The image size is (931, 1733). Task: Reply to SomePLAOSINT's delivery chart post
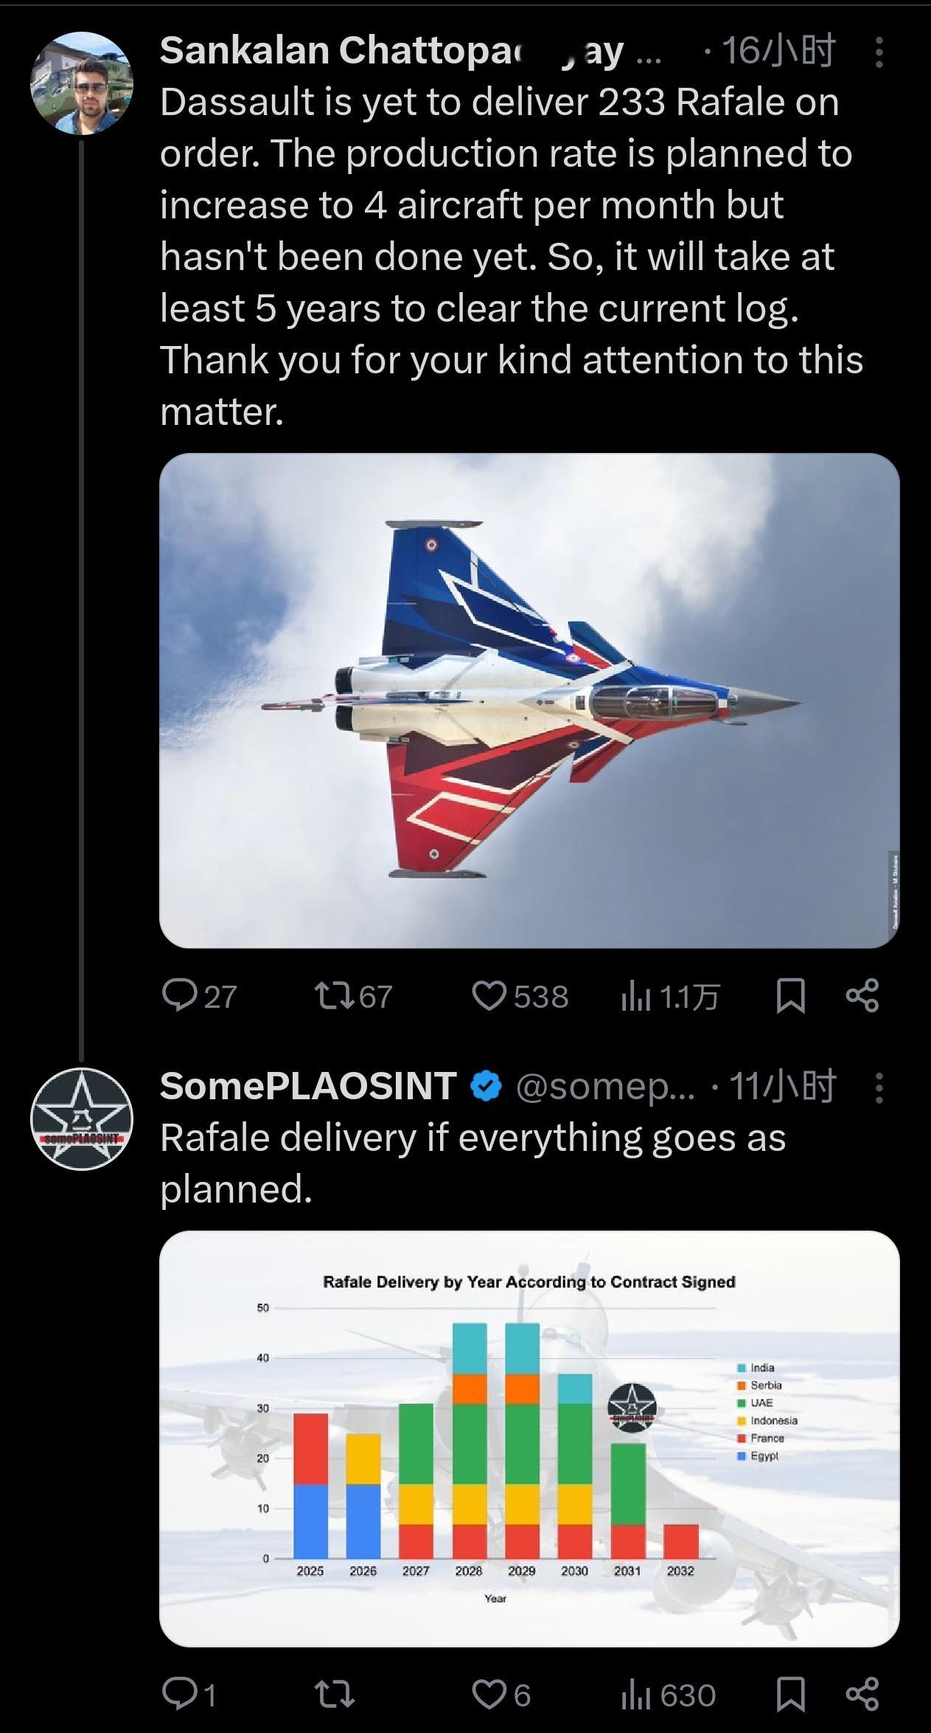(x=178, y=1695)
